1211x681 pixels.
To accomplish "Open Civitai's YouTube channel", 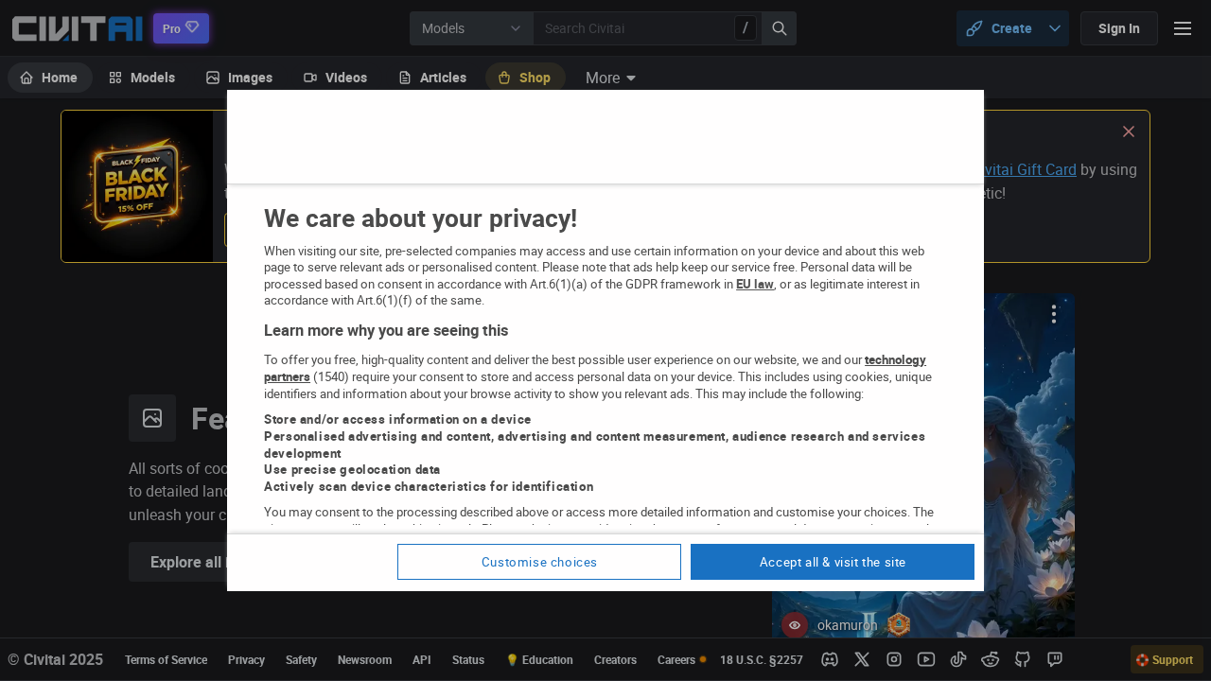I will [x=925, y=659].
